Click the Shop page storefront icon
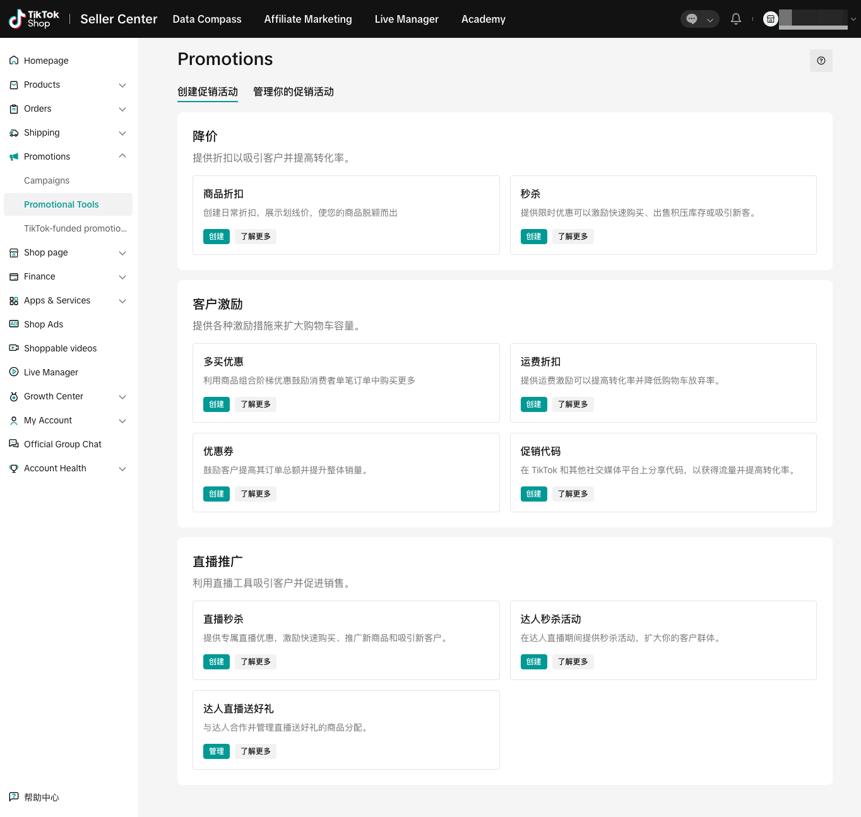Screen dimensions: 861x817 [x=14, y=252]
